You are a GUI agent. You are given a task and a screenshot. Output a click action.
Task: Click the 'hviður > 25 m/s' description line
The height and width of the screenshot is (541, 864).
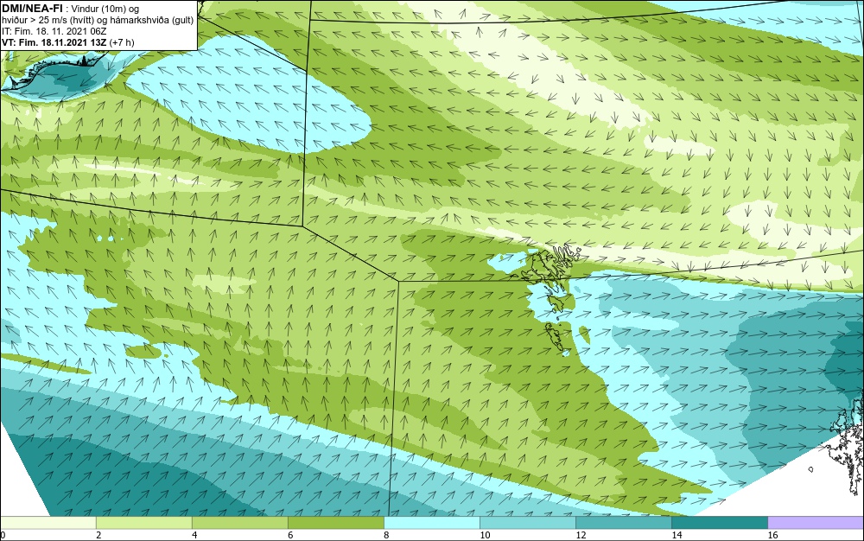[98, 20]
